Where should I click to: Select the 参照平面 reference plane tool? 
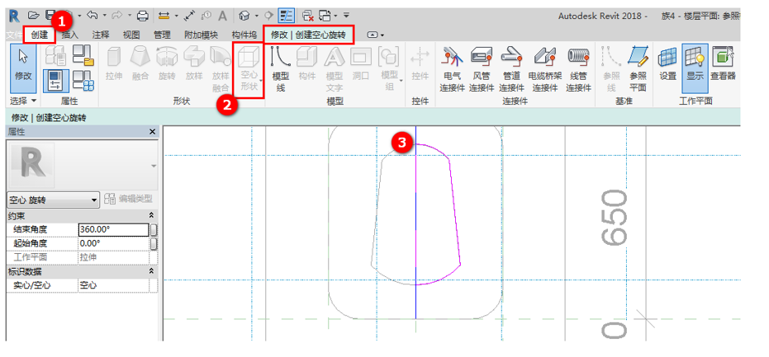click(x=638, y=68)
